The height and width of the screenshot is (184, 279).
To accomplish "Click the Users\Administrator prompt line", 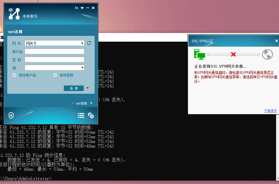I will (26, 179).
